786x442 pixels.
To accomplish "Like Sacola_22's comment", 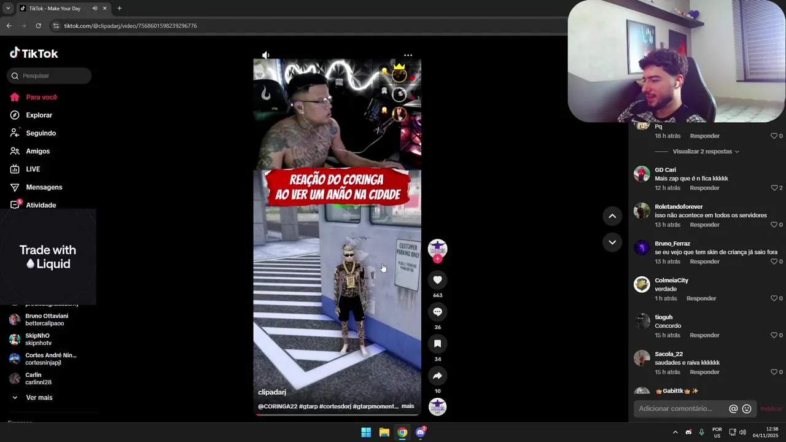I will 774,372.
